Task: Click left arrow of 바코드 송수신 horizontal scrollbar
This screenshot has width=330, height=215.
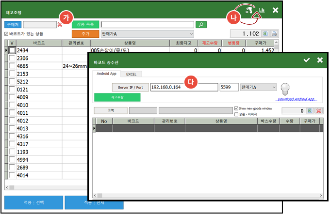Action: [95, 195]
